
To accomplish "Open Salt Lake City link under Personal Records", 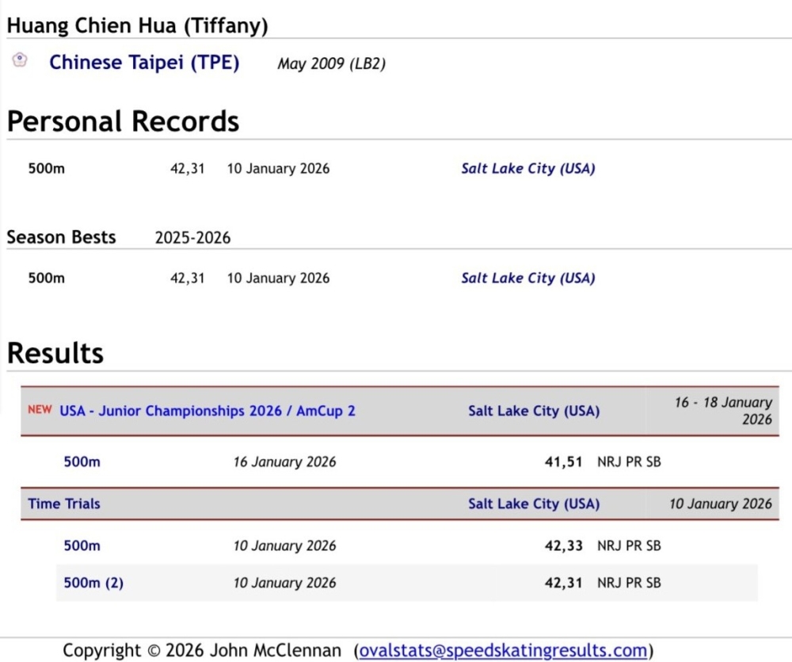I will point(527,168).
